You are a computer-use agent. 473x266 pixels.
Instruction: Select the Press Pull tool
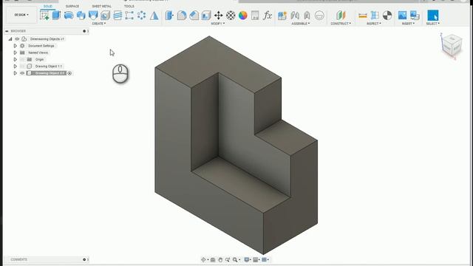[169, 15]
